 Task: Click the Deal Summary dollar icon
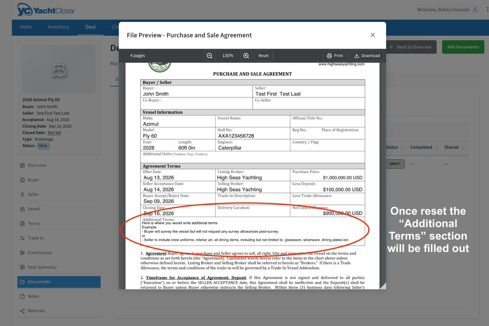click(x=22, y=267)
